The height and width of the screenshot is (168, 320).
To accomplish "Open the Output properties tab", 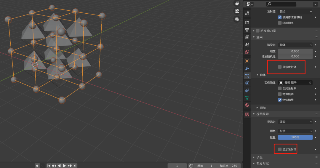I will pyautogui.click(x=247, y=30).
